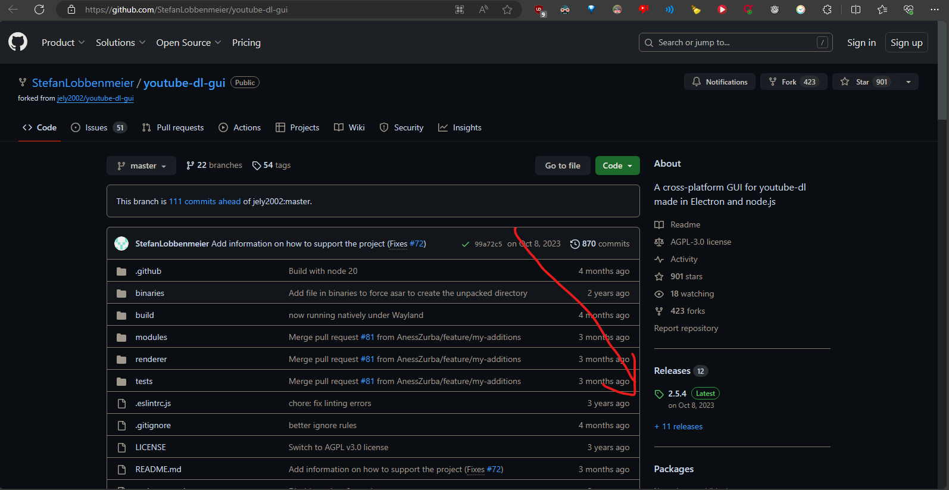This screenshot has height=490, width=949.
Task: Open + 11 releases link
Action: (x=678, y=426)
